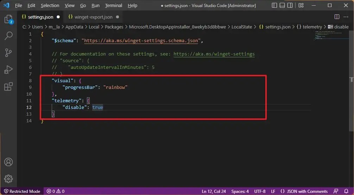Click the feedback icon in status bar

[x=336, y=191]
